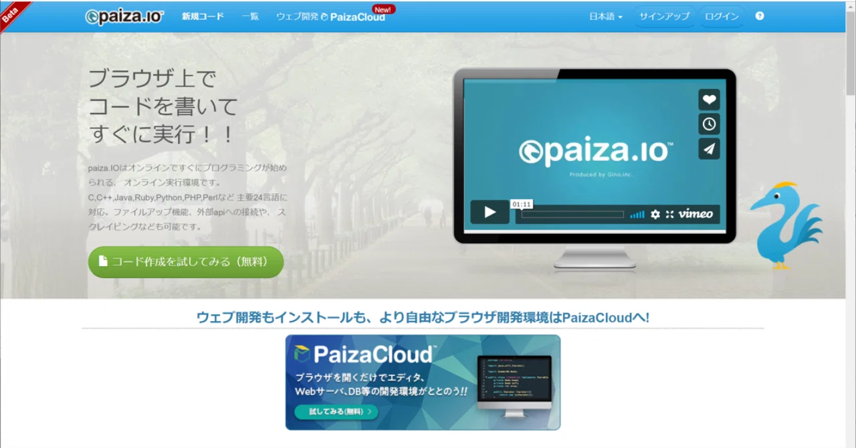
Task: Open 新規コード in navigation
Action: click(x=203, y=16)
